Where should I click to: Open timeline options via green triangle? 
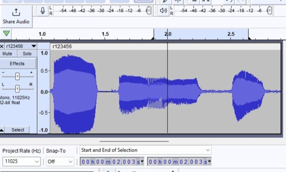point(6,34)
